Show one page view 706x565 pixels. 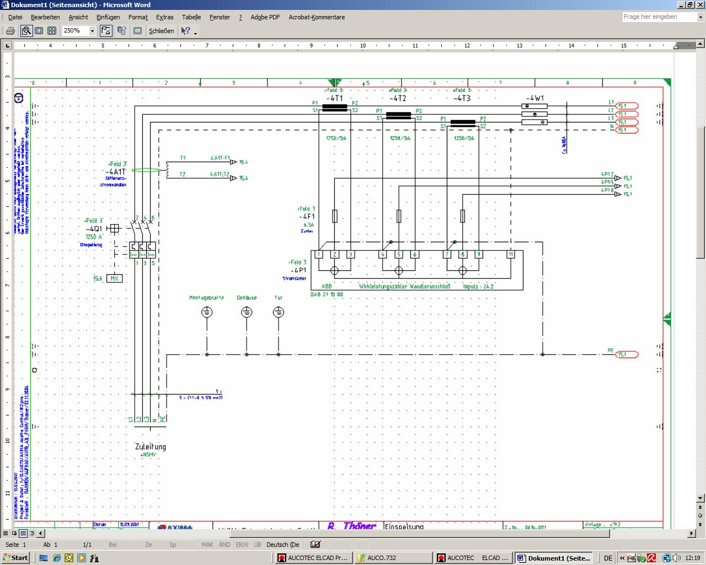39,31
